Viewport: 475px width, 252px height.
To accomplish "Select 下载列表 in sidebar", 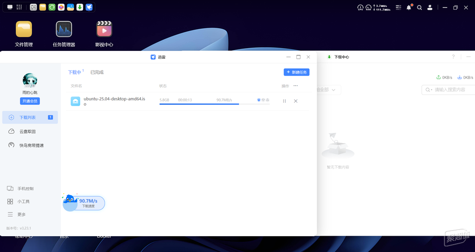I will [x=30, y=117].
